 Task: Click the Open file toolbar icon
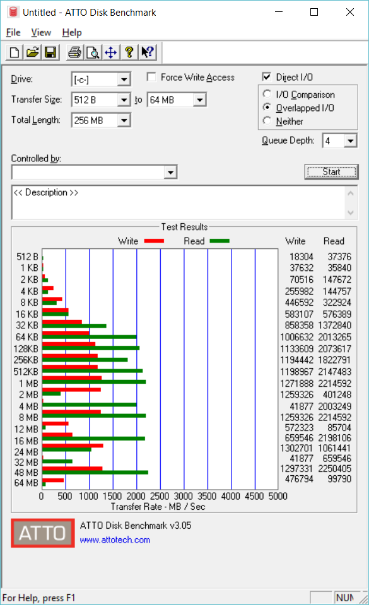pyautogui.click(x=32, y=52)
